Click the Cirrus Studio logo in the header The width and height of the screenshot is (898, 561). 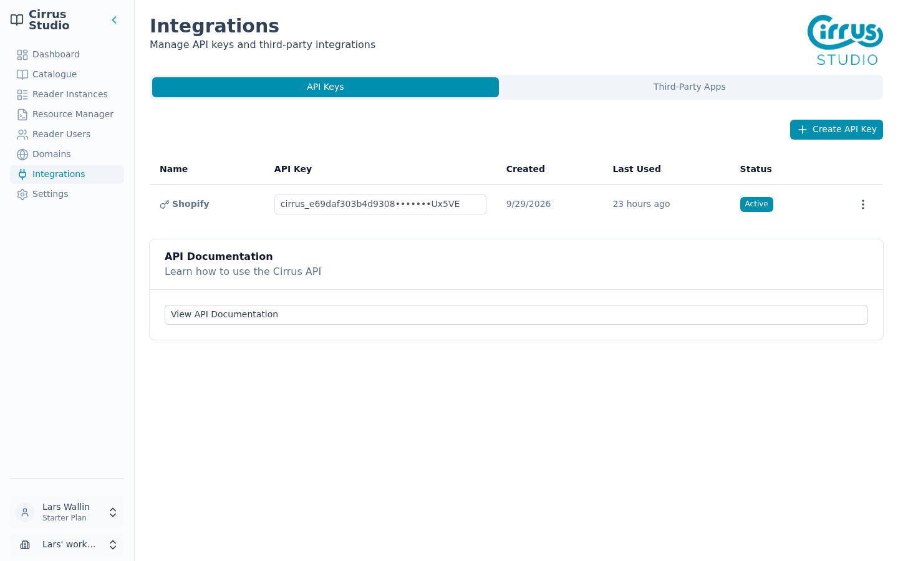[x=845, y=41]
